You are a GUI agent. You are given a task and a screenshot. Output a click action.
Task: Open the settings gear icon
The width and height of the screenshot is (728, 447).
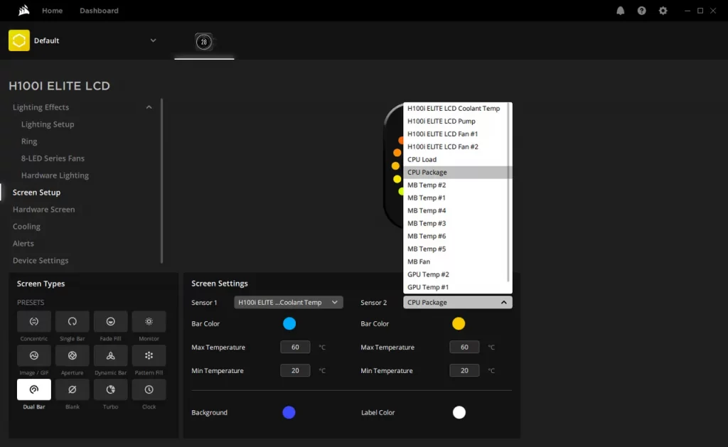pos(663,11)
